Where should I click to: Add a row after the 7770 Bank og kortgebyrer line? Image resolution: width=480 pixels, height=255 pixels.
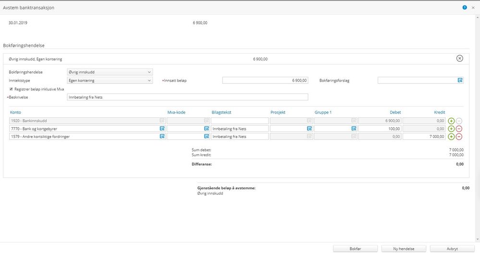click(451, 129)
